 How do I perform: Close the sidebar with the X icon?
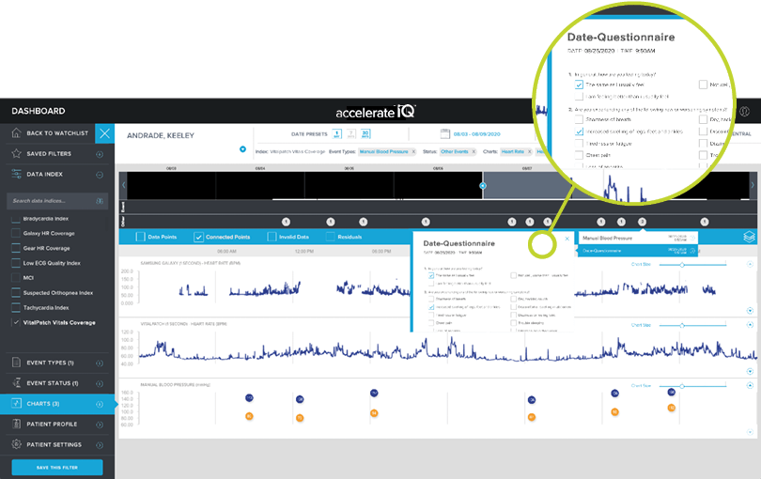point(105,133)
